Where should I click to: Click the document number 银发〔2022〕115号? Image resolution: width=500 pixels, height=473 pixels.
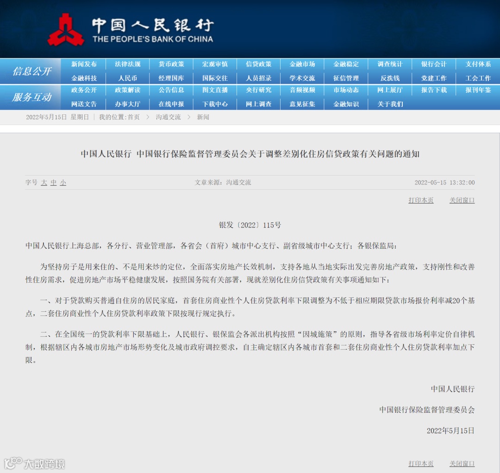tap(250, 225)
